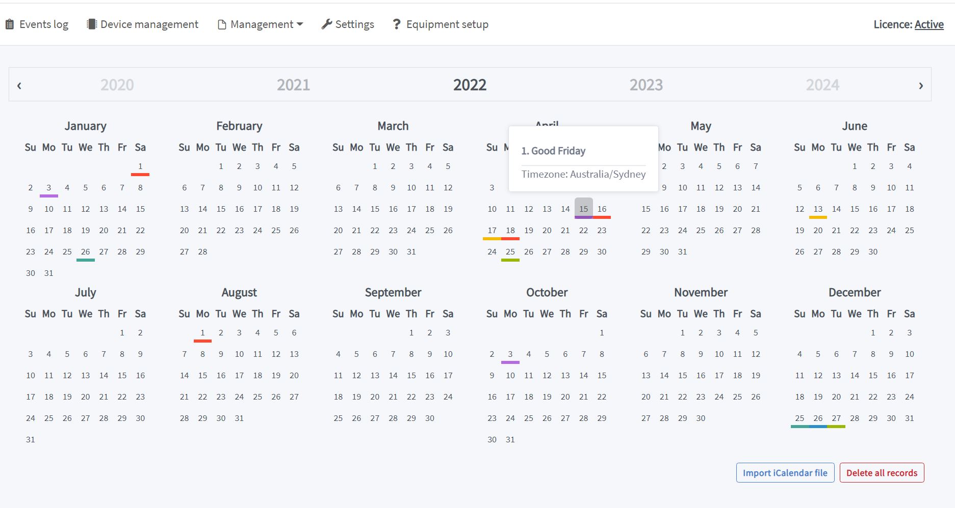Go to previous years with left arrow
This screenshot has height=508, width=955.
pos(19,86)
